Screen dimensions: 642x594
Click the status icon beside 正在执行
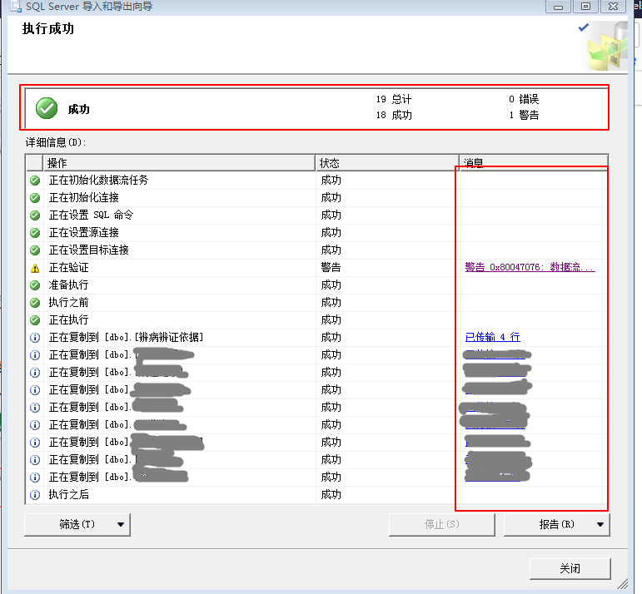(35, 320)
